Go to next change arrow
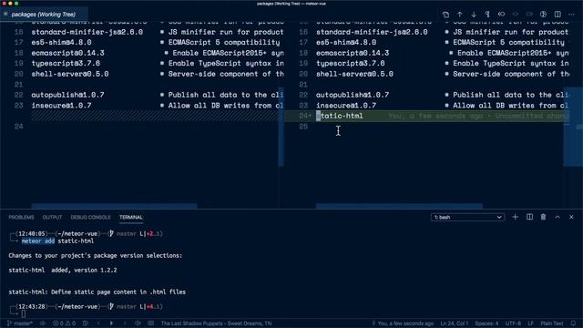Screen dimensions: 583x328 click(x=474, y=15)
